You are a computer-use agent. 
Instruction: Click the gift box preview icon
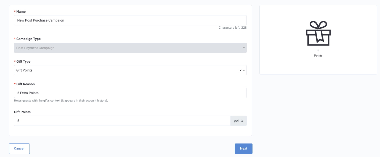(x=318, y=33)
